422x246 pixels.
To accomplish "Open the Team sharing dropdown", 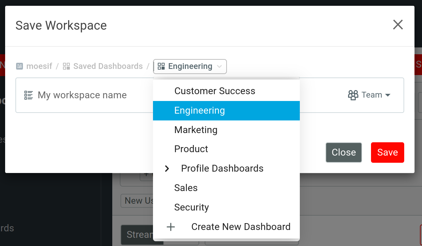I will [x=388, y=95].
